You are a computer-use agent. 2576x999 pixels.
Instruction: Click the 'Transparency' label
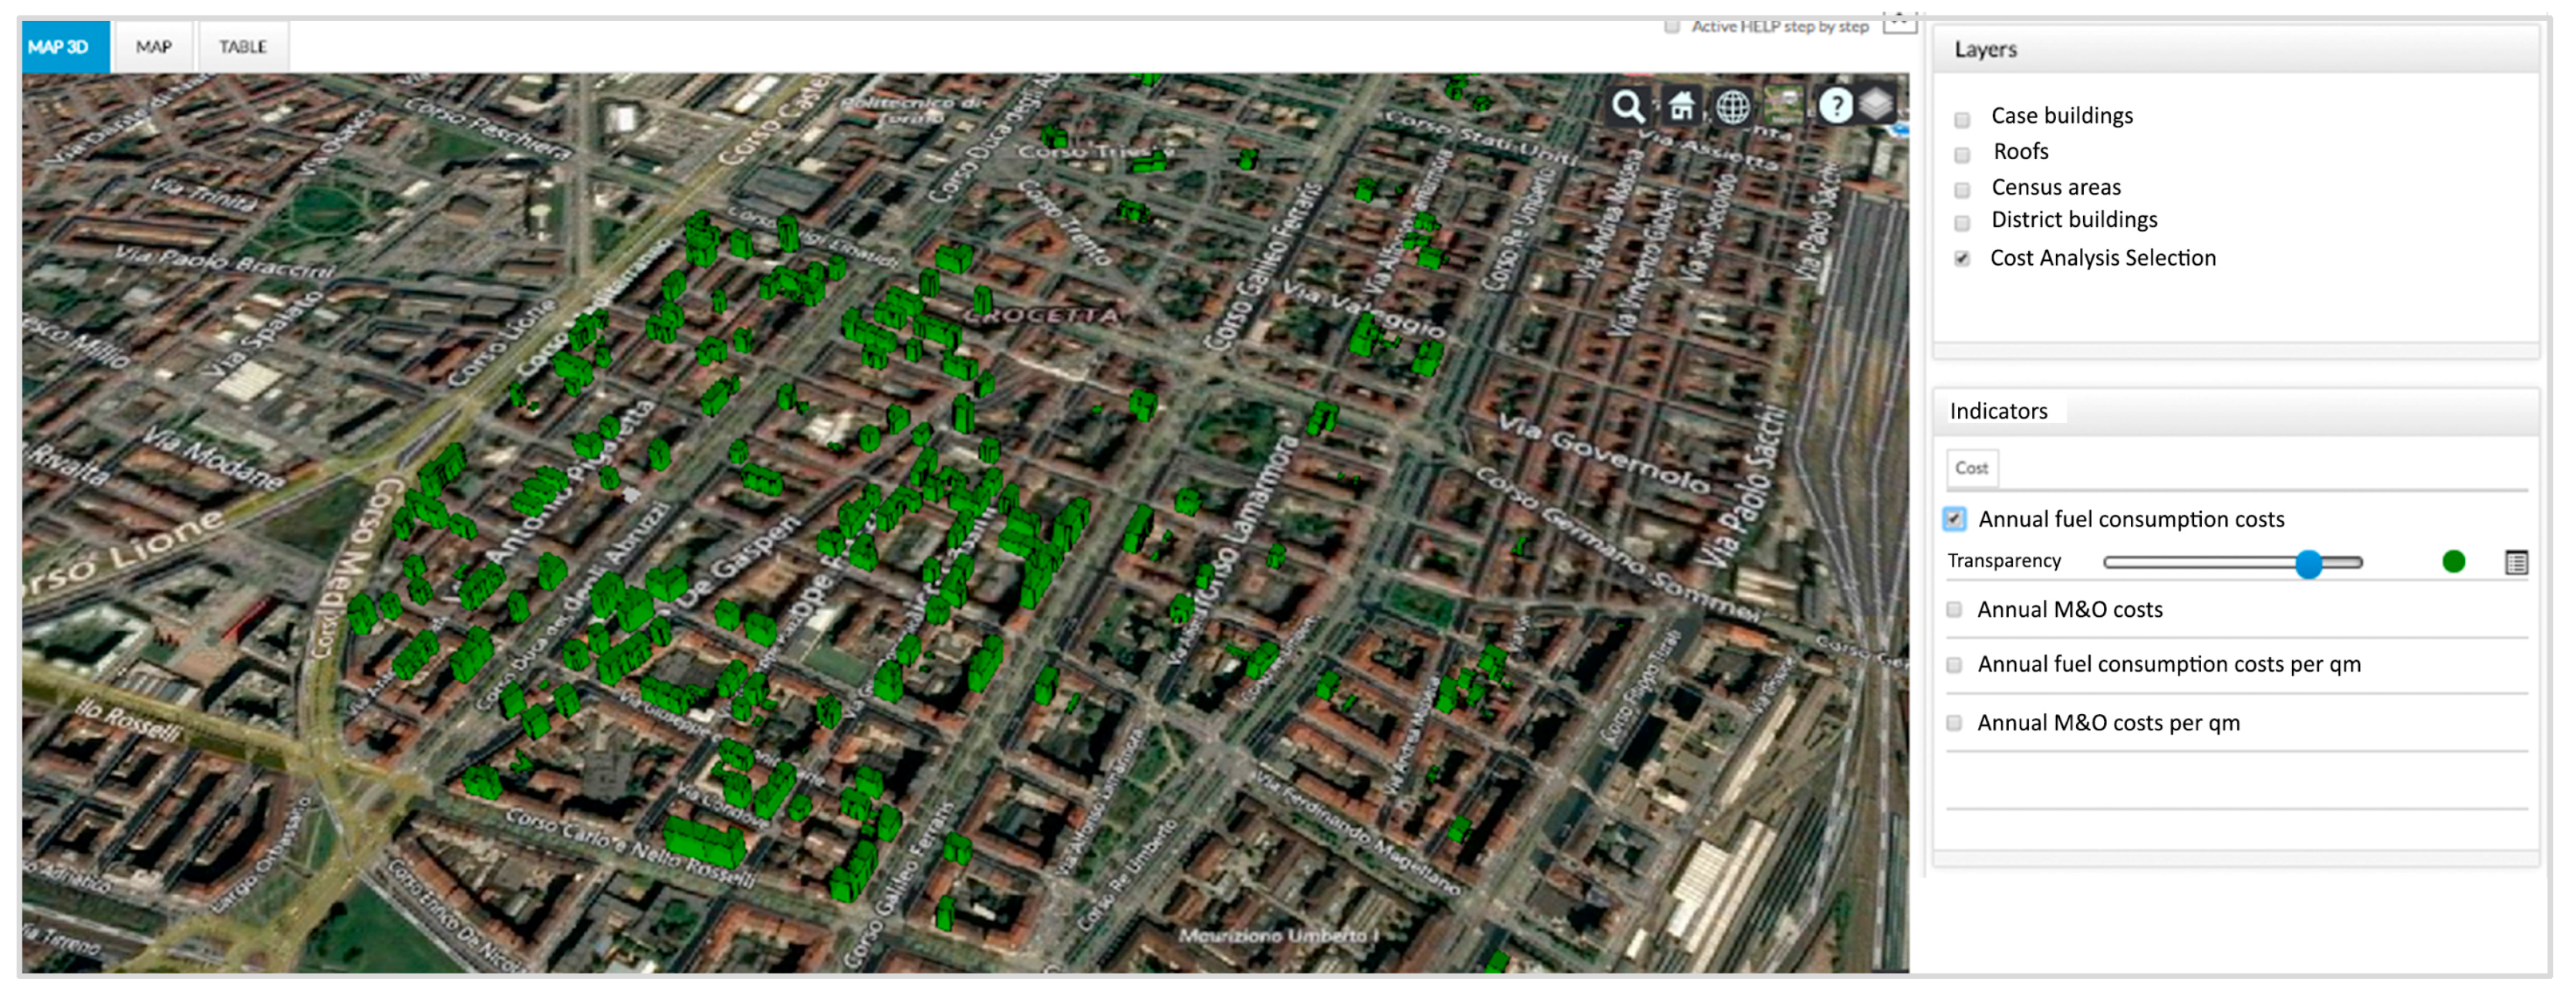pyautogui.click(x=2004, y=561)
